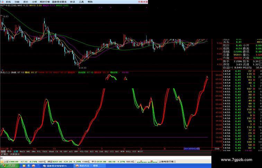The image size is (262, 168).
Task: Click the 6.83 high price marker
Action: 6,16
